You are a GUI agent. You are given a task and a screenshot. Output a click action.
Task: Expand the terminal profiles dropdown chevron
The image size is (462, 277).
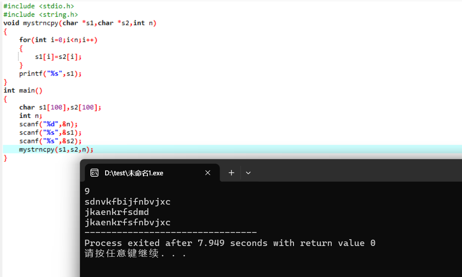point(248,173)
